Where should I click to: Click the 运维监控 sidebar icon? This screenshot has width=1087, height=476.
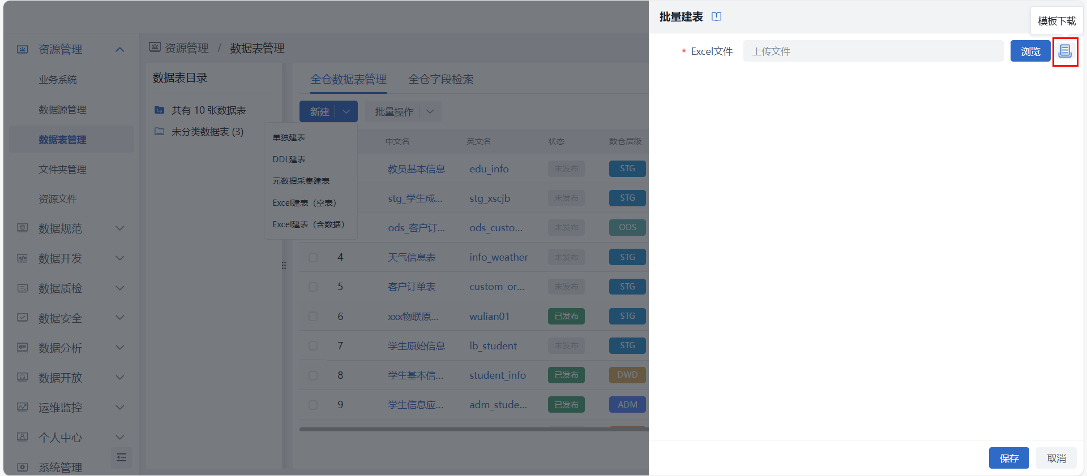click(22, 408)
